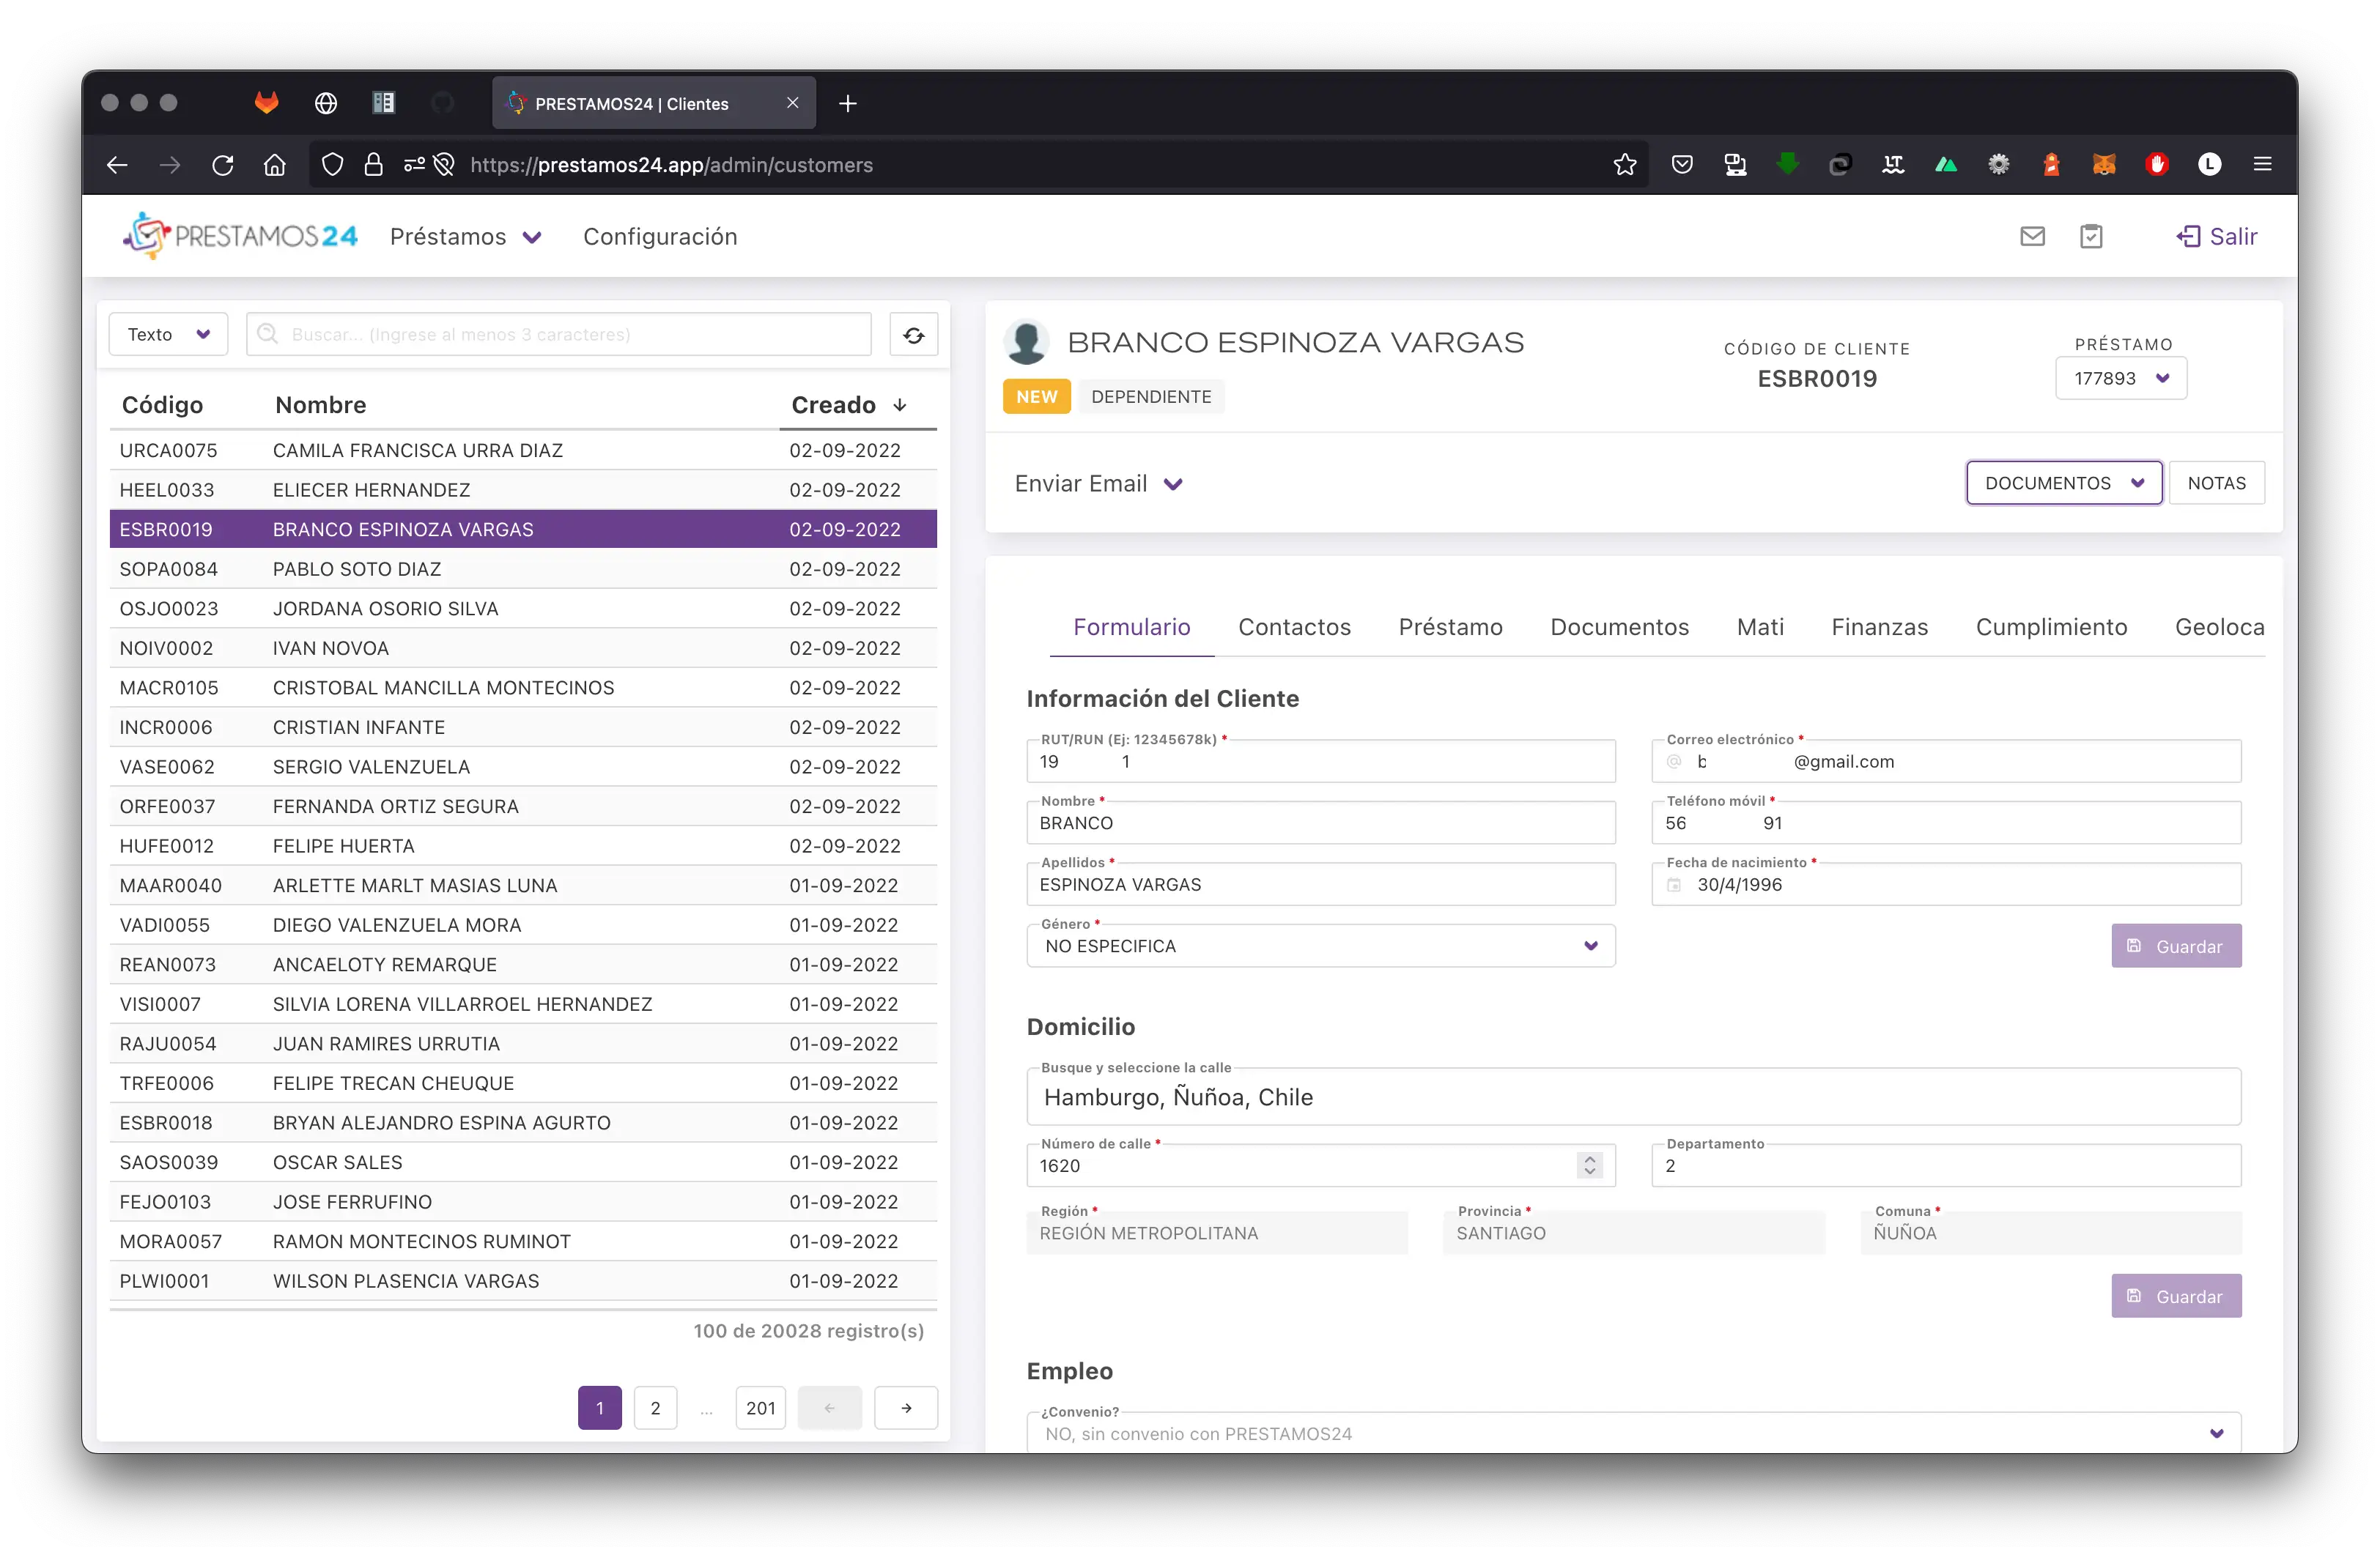The width and height of the screenshot is (2380, 1547).
Task: Select customer row ELIECER HERNANDEZ
Action: (x=523, y=491)
